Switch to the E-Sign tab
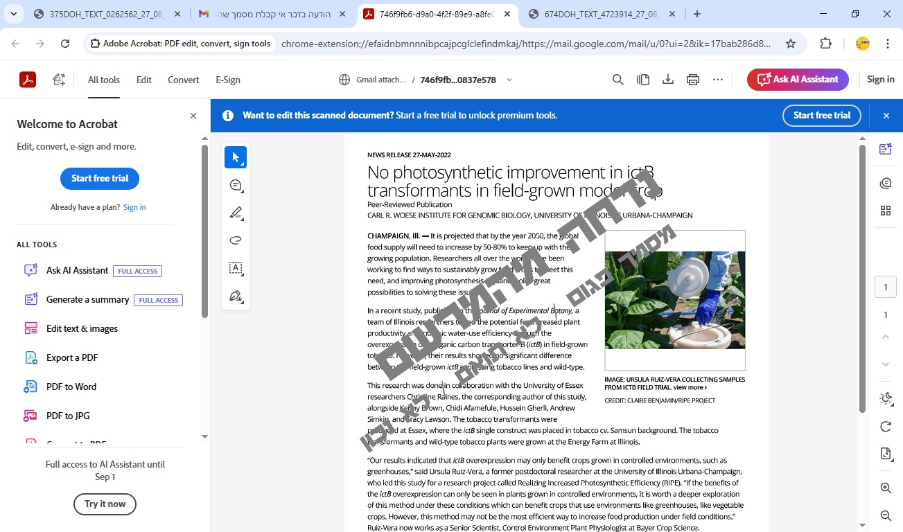 click(x=228, y=80)
